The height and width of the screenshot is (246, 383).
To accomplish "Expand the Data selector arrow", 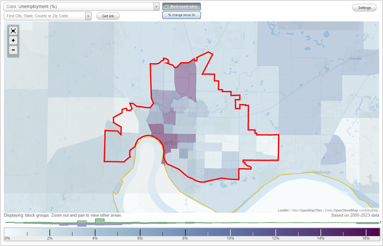I will click(x=156, y=6).
